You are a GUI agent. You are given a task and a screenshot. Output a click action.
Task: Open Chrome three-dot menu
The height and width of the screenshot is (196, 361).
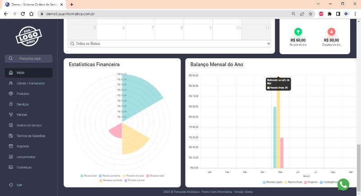tap(355, 14)
